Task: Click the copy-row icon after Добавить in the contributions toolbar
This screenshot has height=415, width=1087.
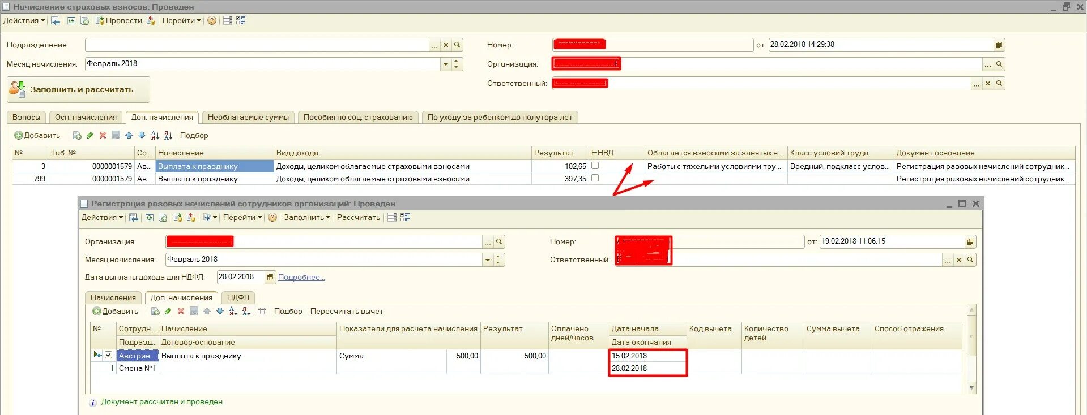Action: [x=76, y=135]
